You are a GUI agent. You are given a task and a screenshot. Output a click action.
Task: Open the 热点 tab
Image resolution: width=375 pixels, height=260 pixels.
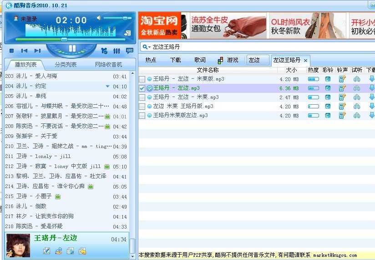tap(151, 60)
